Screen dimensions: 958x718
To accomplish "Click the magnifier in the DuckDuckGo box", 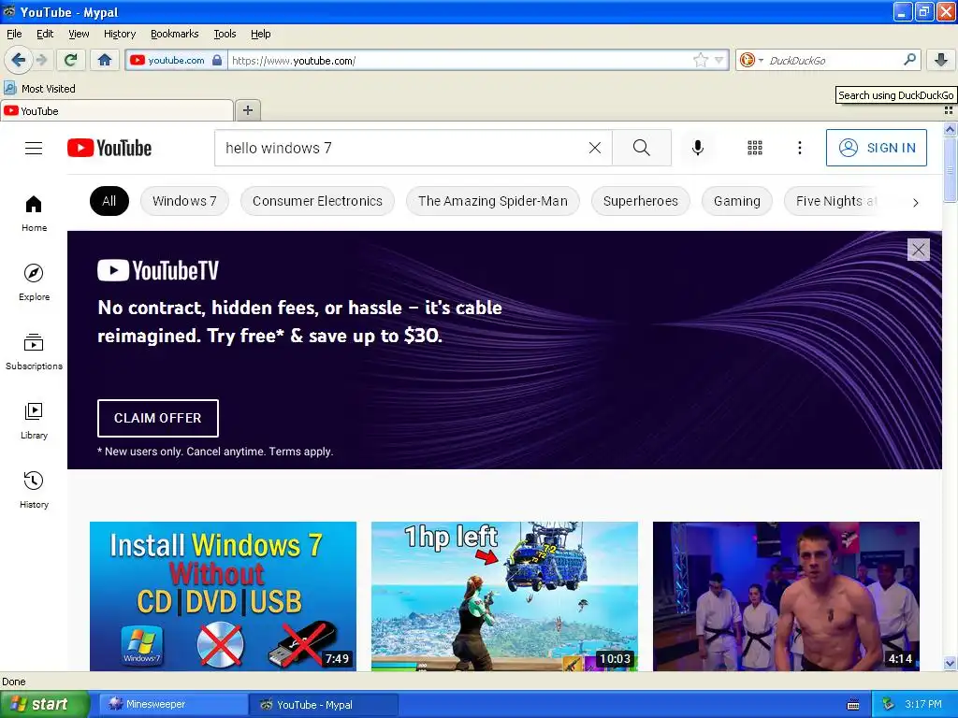I will click(909, 59).
